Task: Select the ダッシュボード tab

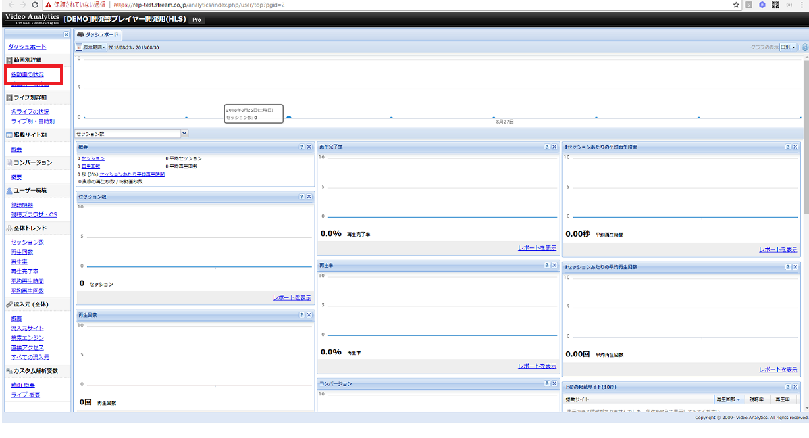Action: [x=98, y=34]
